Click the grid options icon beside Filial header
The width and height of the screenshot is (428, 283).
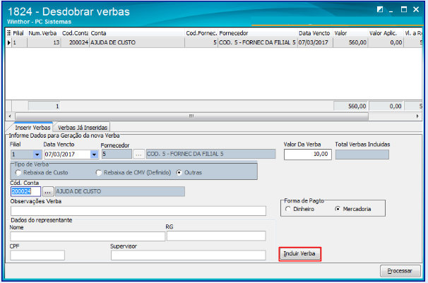8,33
